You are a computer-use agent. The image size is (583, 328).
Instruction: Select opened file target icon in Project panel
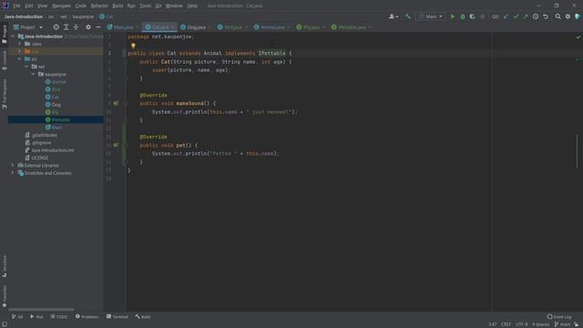[x=56, y=27]
